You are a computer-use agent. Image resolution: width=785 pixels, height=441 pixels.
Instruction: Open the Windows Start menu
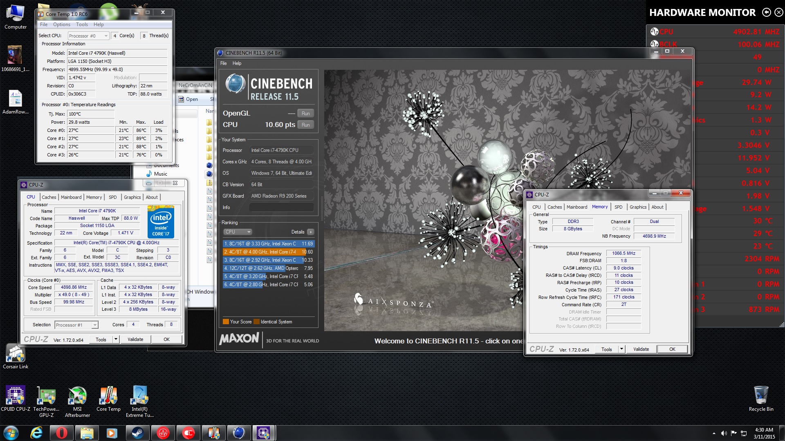11,433
